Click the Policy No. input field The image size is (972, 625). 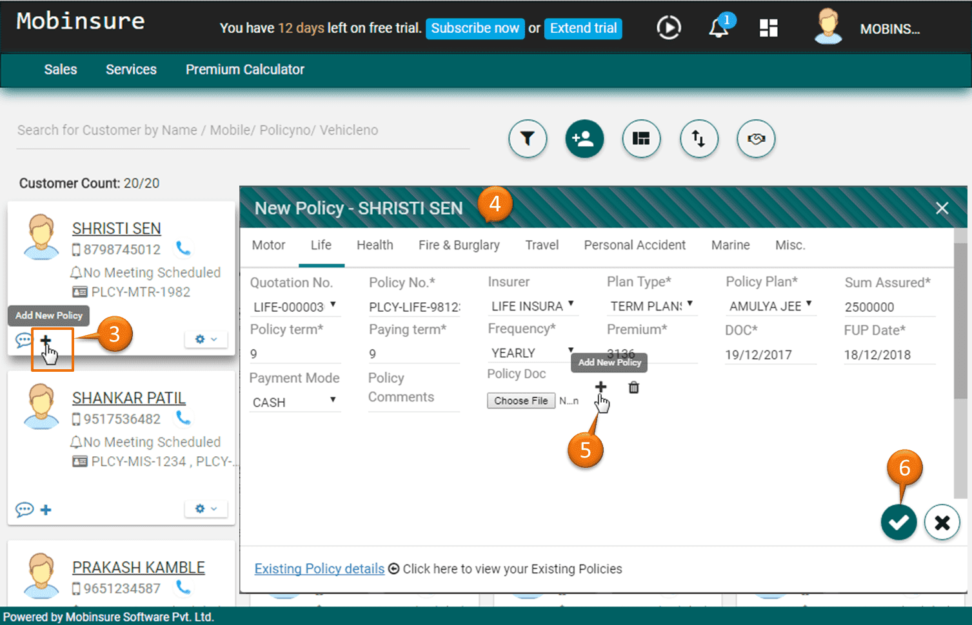[x=414, y=307]
